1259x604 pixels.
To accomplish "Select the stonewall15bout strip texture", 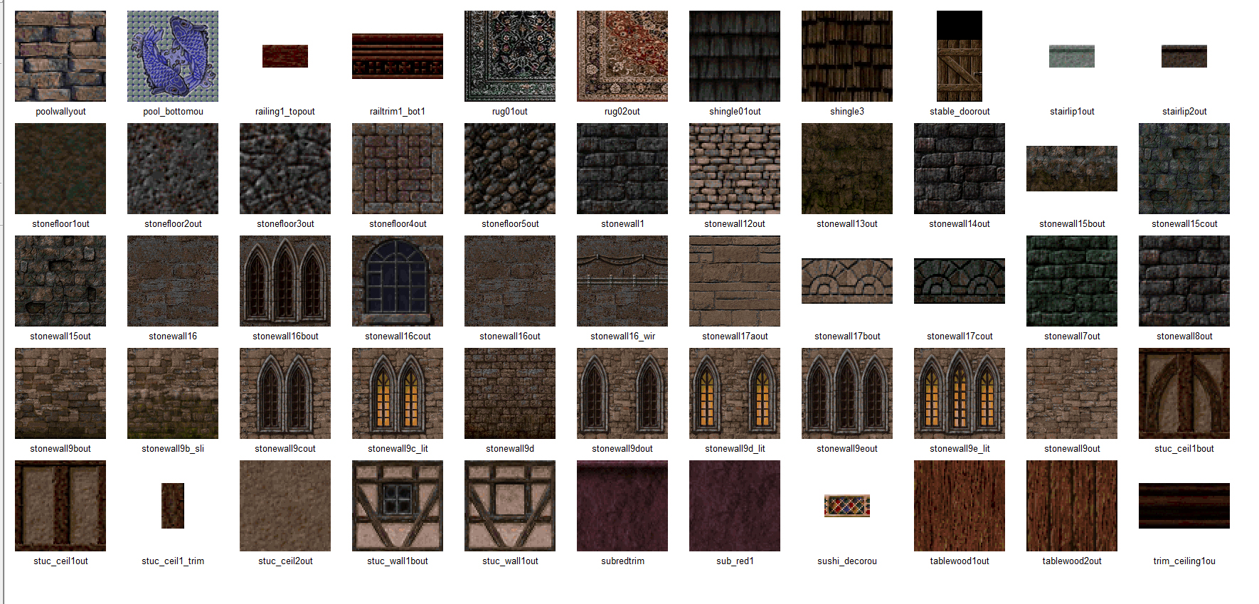I will pyautogui.click(x=1072, y=169).
